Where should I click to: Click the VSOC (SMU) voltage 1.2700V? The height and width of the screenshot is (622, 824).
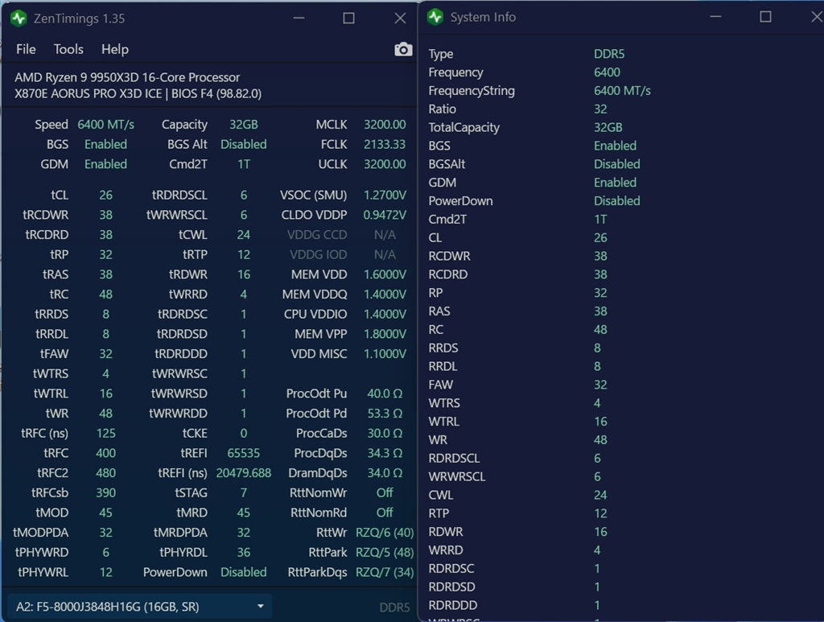click(385, 195)
